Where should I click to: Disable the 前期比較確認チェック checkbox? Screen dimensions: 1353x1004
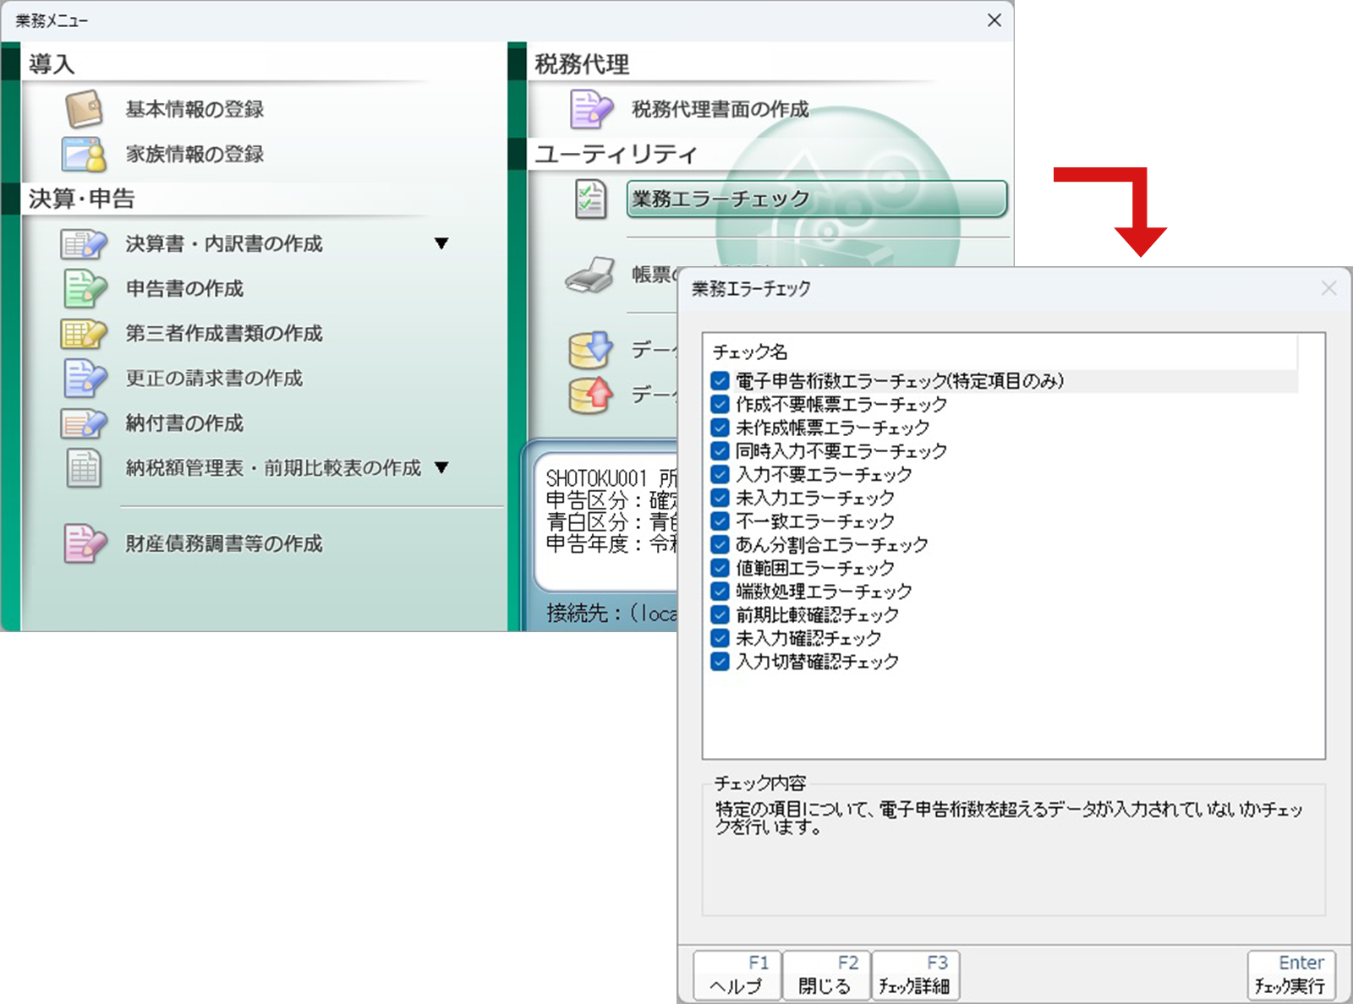coord(720,614)
